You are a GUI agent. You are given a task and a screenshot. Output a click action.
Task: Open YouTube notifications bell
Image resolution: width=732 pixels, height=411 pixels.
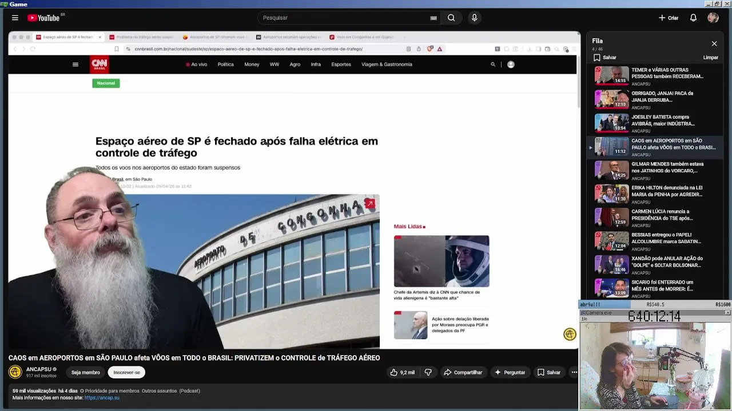tap(693, 18)
